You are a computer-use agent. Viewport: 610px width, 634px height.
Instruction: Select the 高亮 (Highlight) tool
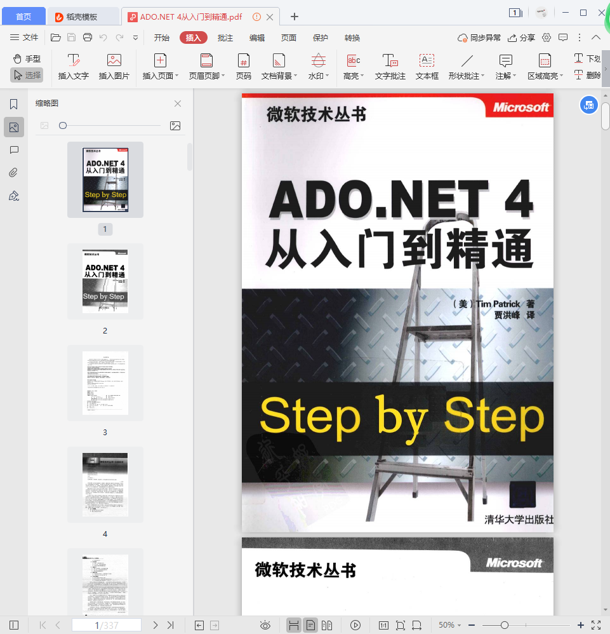353,67
